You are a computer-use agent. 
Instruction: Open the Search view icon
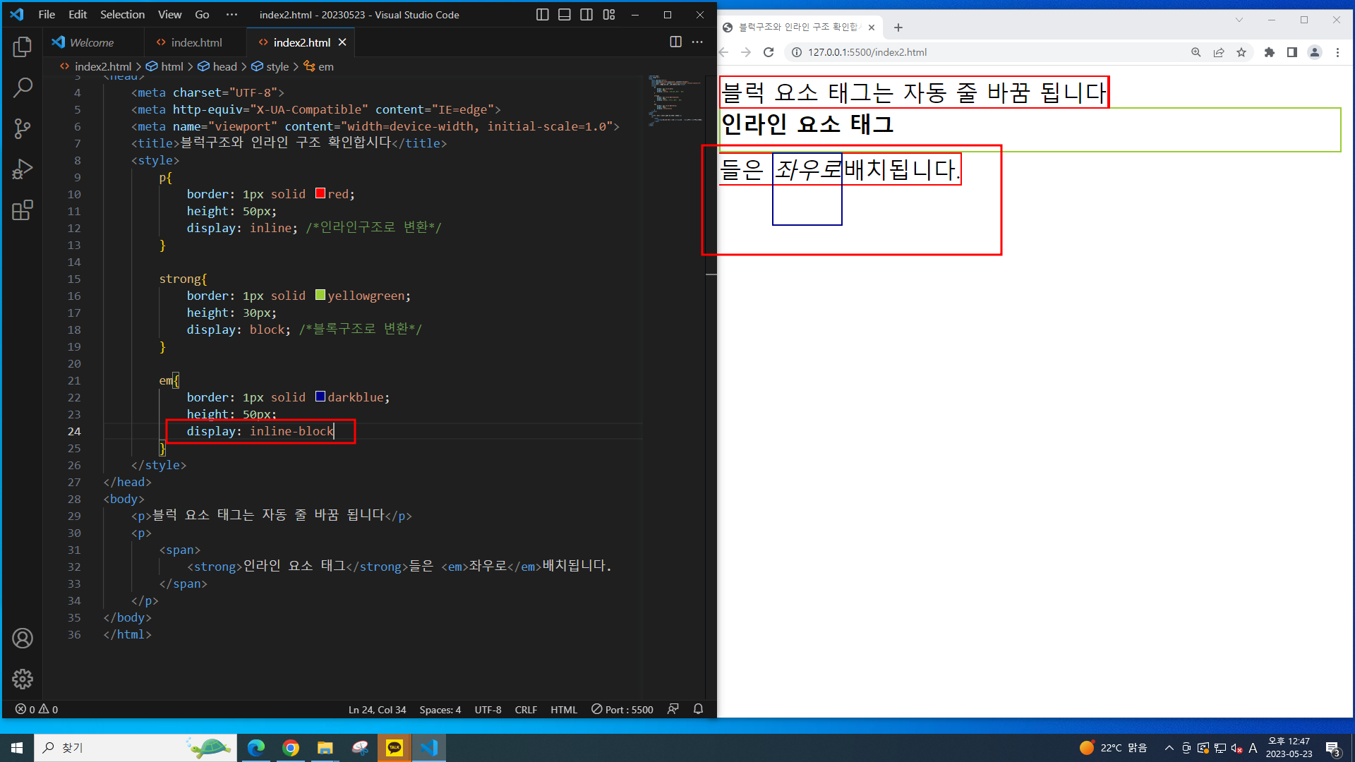(23, 87)
